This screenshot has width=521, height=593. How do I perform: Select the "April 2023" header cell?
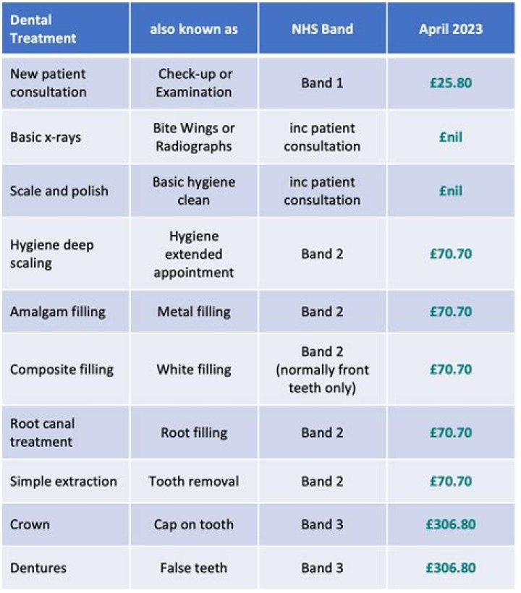coord(451,30)
